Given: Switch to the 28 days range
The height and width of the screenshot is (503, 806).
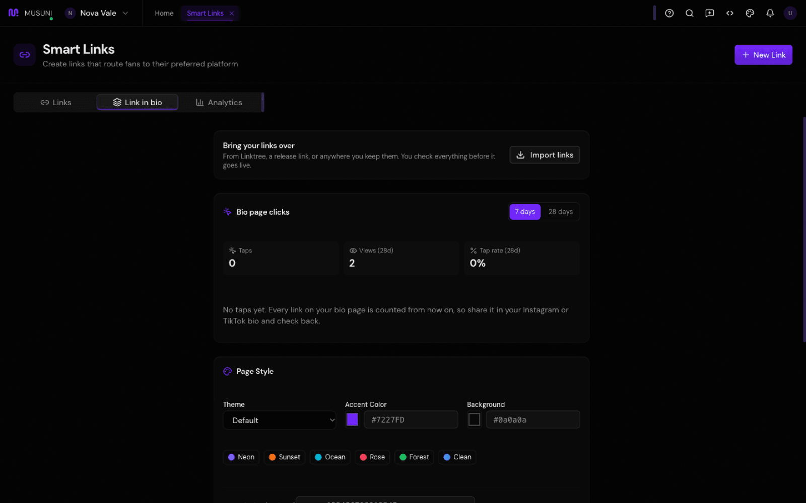Looking at the screenshot, I should click(560, 212).
